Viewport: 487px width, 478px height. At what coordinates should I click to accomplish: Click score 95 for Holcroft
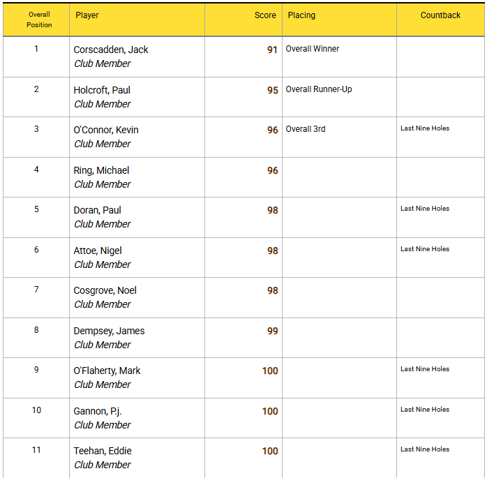coord(272,91)
